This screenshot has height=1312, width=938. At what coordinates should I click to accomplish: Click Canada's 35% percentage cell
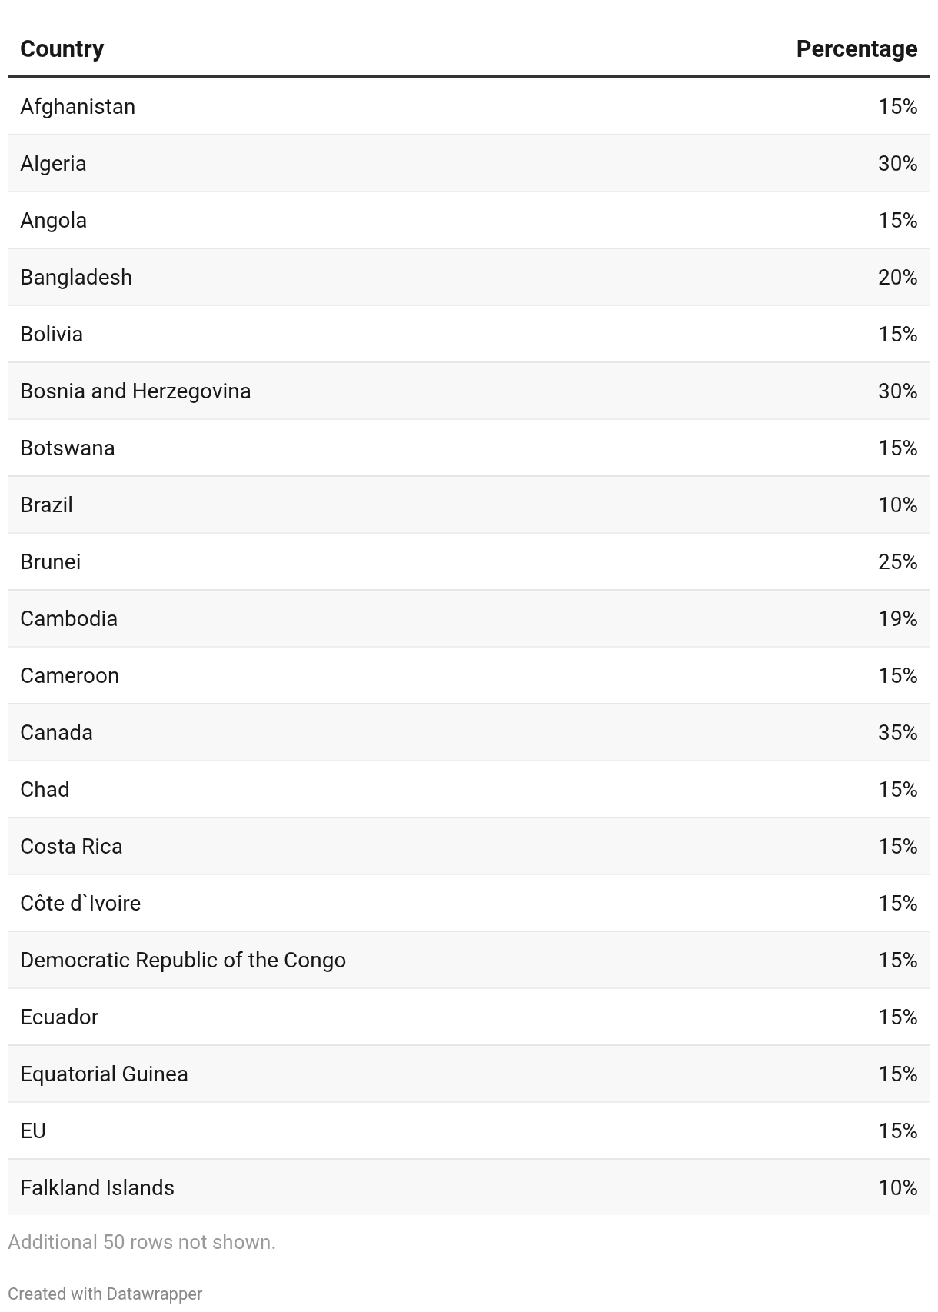(897, 733)
